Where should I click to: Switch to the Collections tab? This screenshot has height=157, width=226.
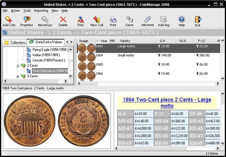point(15,43)
